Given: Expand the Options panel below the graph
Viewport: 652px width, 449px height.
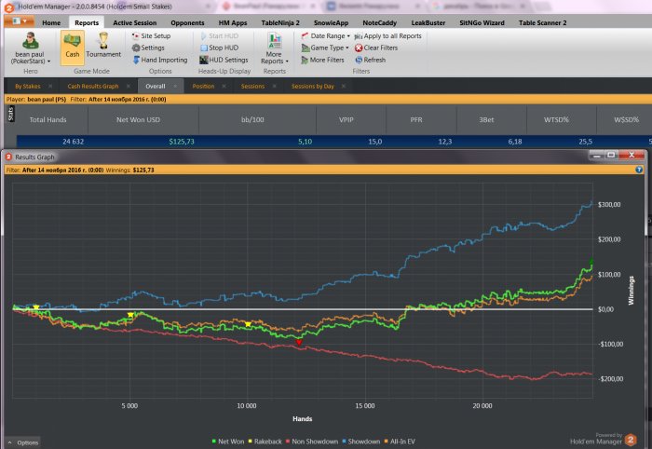Looking at the screenshot, I should 23,442.
